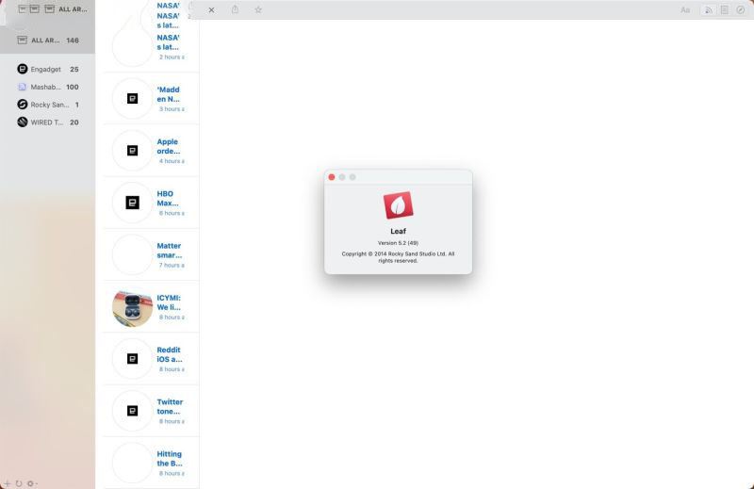Click the '7 hours' timestamp on Matter article

pos(172,266)
